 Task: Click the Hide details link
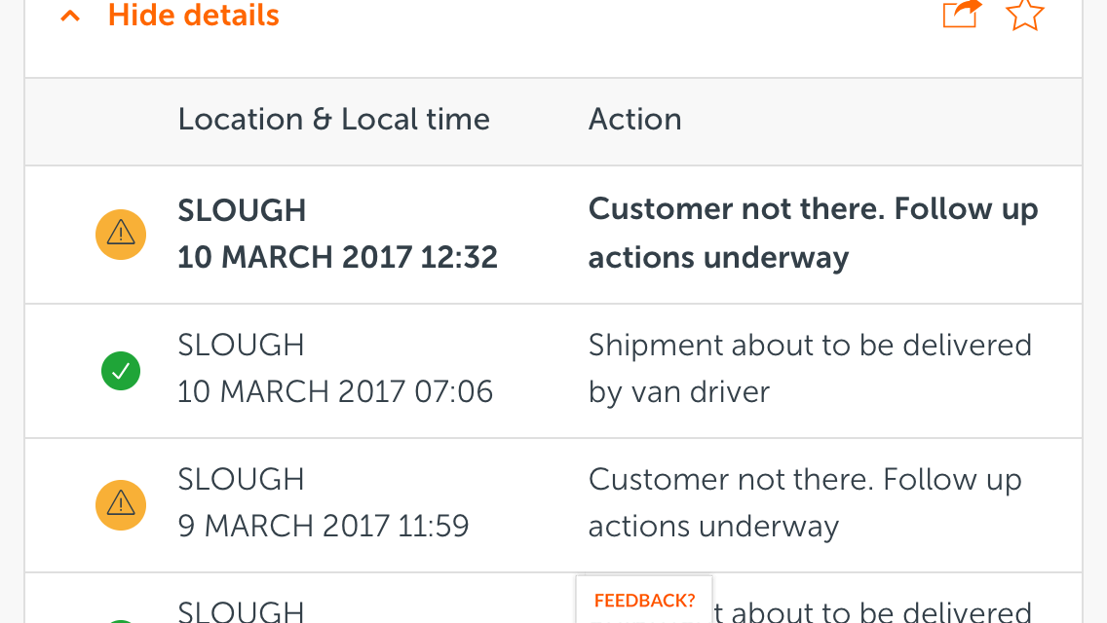click(194, 15)
